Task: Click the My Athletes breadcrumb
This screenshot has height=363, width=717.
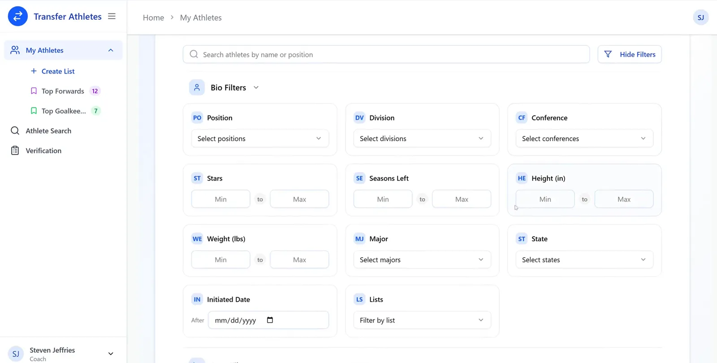Action: pyautogui.click(x=201, y=17)
